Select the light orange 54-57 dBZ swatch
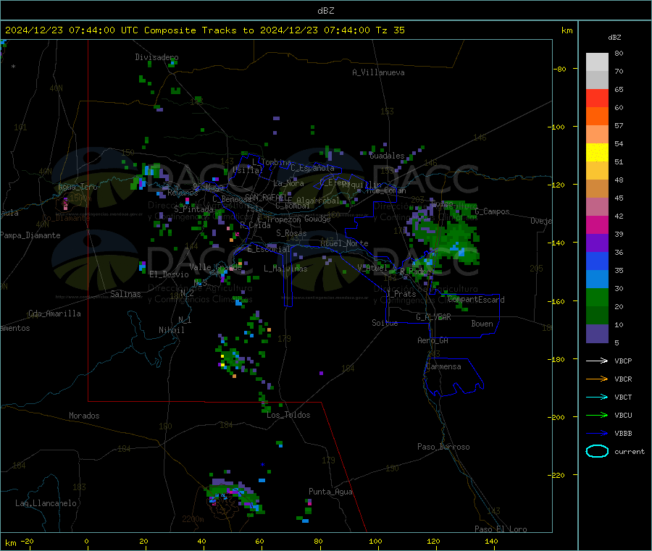 point(597,135)
